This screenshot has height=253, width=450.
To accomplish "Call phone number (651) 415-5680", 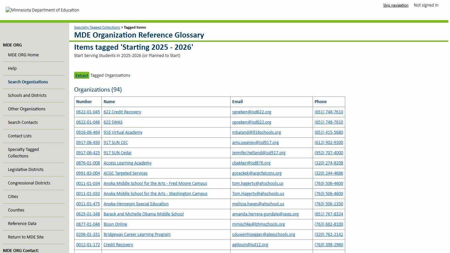I will [329, 132].
